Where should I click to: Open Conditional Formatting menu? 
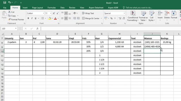(133, 16)
